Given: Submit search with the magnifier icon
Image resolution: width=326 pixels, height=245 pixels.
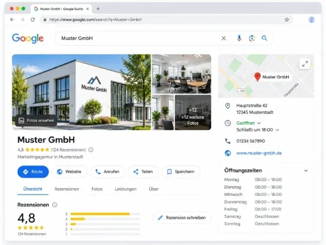Looking at the screenshot, I should point(264,38).
